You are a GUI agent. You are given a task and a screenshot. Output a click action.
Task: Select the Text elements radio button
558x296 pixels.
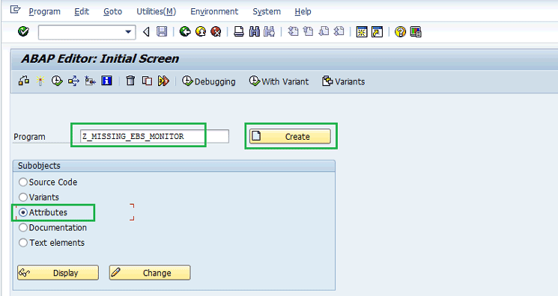click(x=23, y=243)
